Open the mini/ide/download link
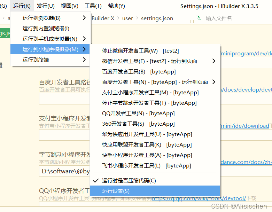 (245, 126)
